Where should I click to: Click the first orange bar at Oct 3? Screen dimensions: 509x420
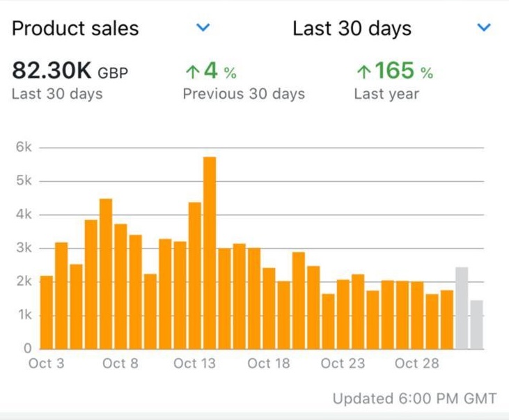(x=47, y=312)
